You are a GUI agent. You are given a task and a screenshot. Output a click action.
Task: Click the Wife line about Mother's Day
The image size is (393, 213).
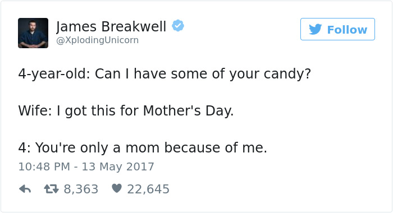(126, 110)
